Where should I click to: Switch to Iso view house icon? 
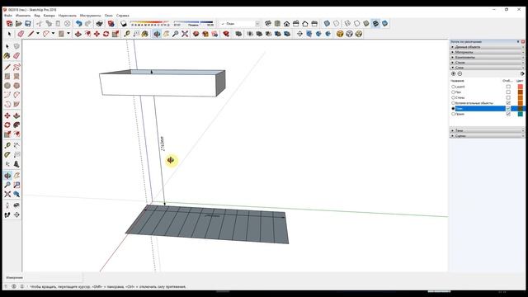pos(268,24)
